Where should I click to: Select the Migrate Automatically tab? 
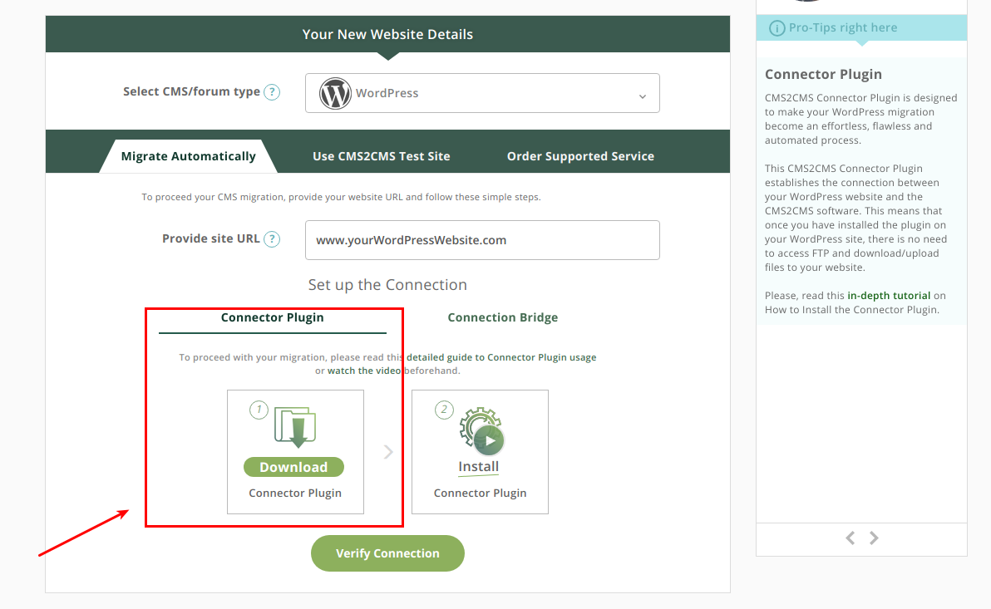189,156
